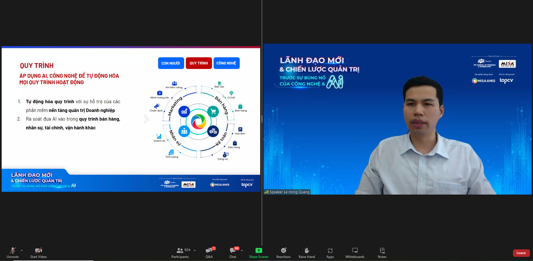533x261 pixels.
Task: Expand audio options arrow beside Unmute
Action: [x=22, y=250]
